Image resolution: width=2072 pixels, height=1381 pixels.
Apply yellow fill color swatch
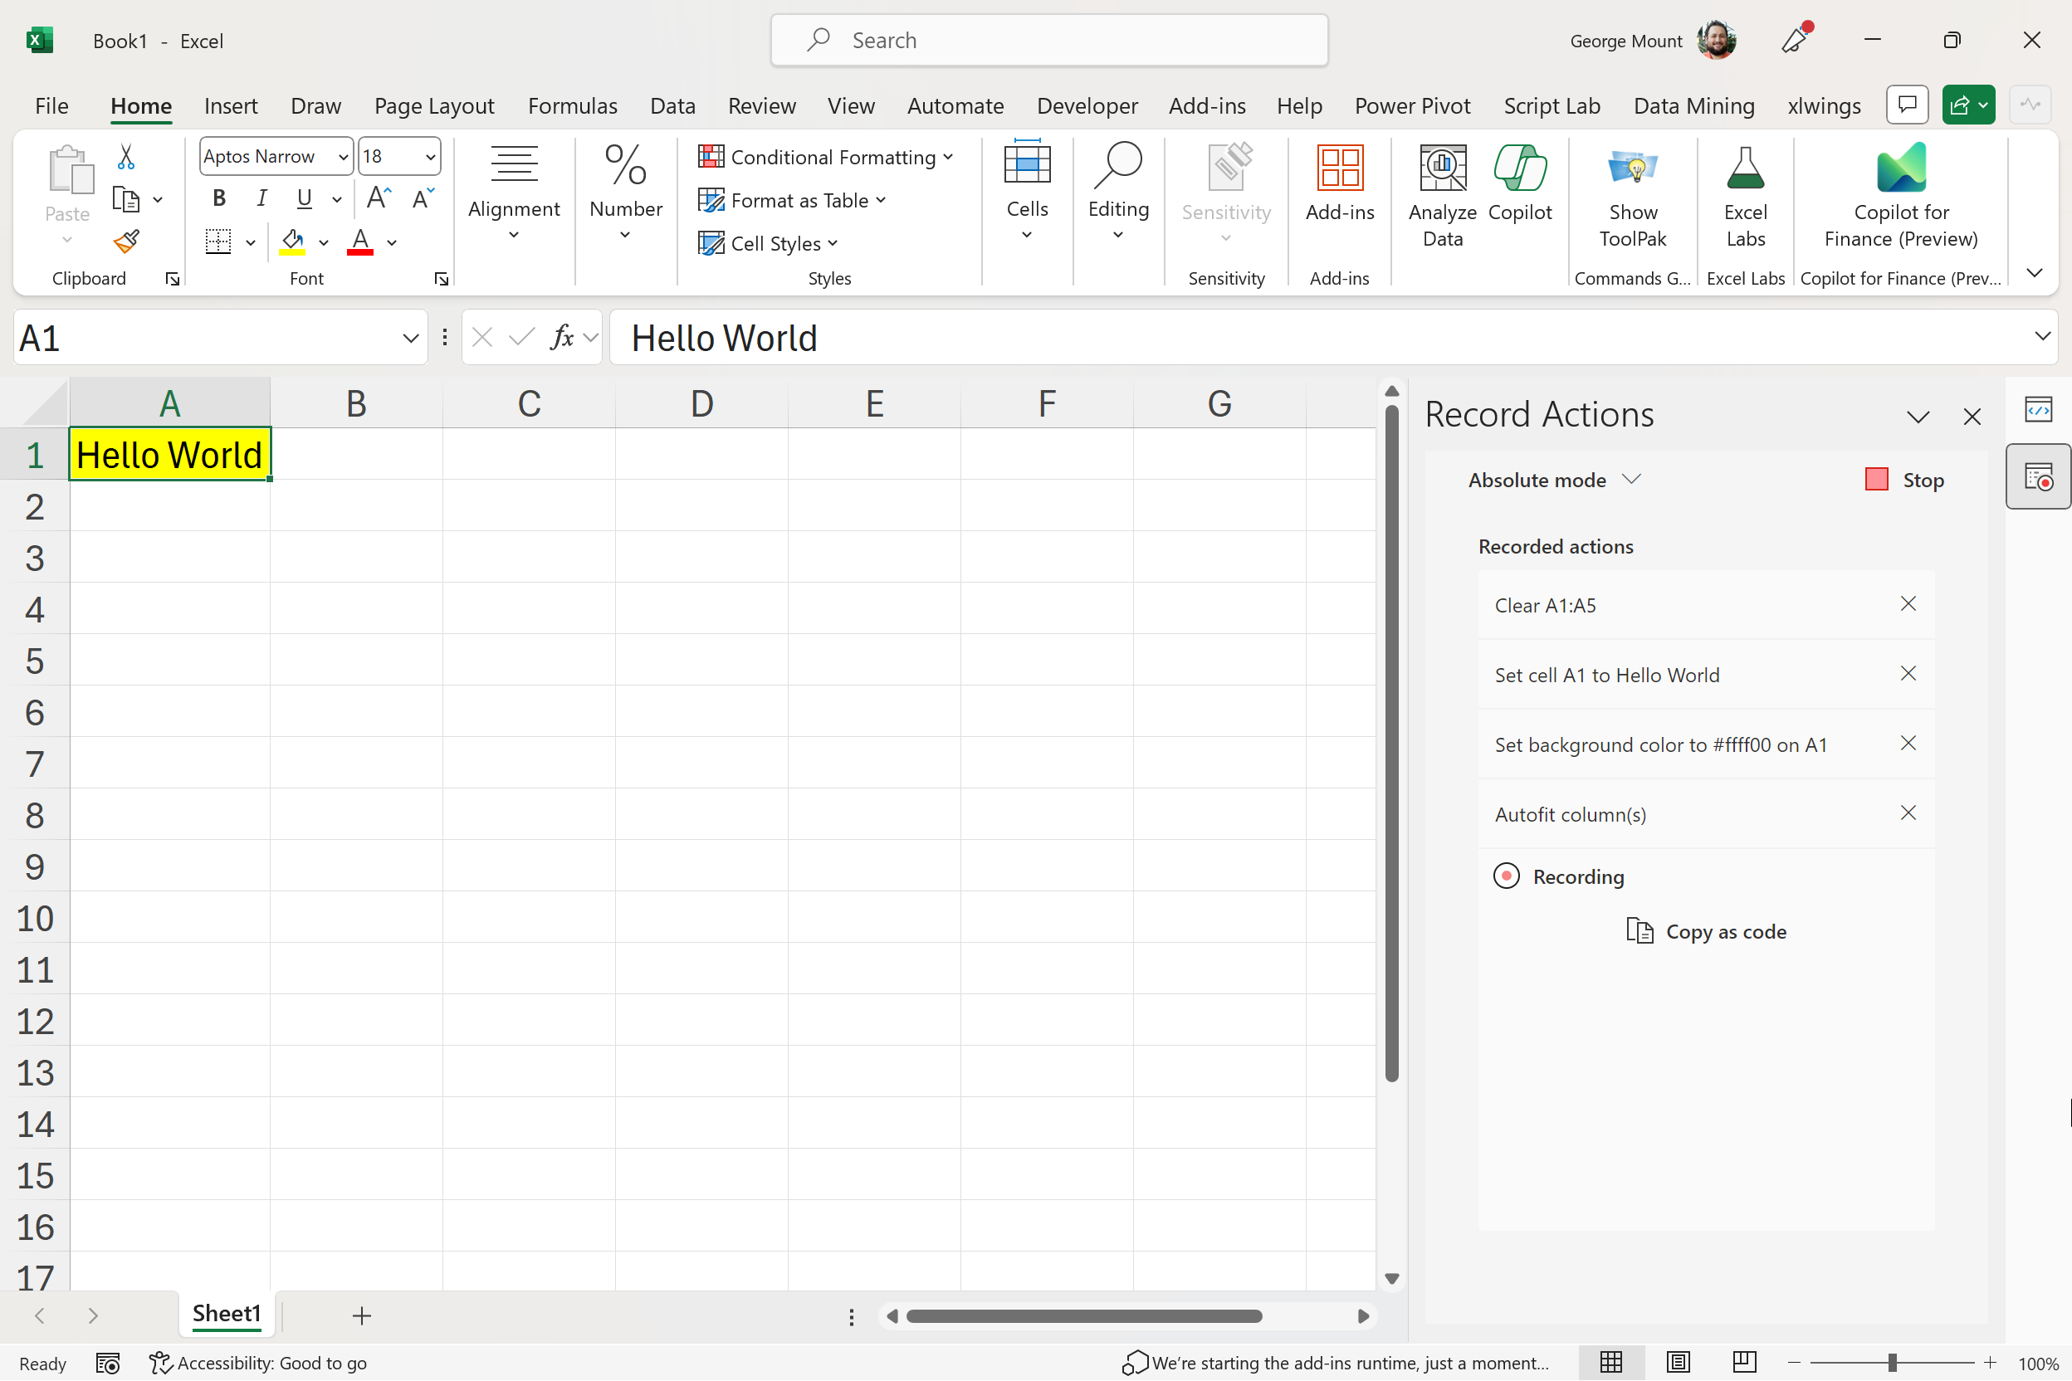[292, 242]
